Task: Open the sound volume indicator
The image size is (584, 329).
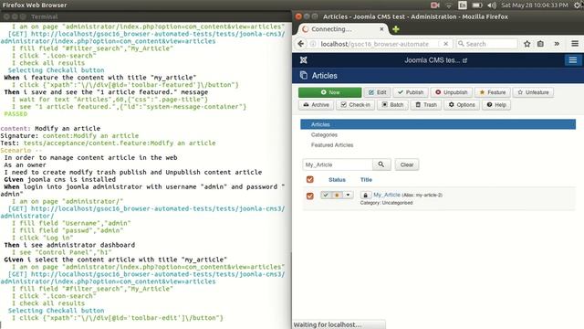Action: [492, 5]
